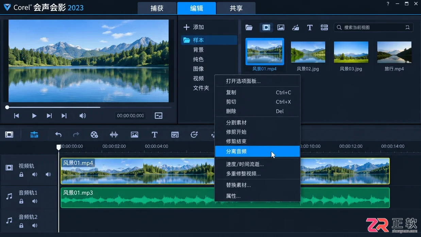Select the 样本 folder
Screen dimensions: 421x237
209,40
